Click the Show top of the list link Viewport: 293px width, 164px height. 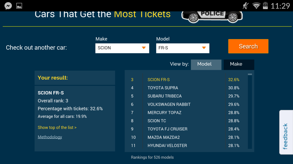pos(57,128)
